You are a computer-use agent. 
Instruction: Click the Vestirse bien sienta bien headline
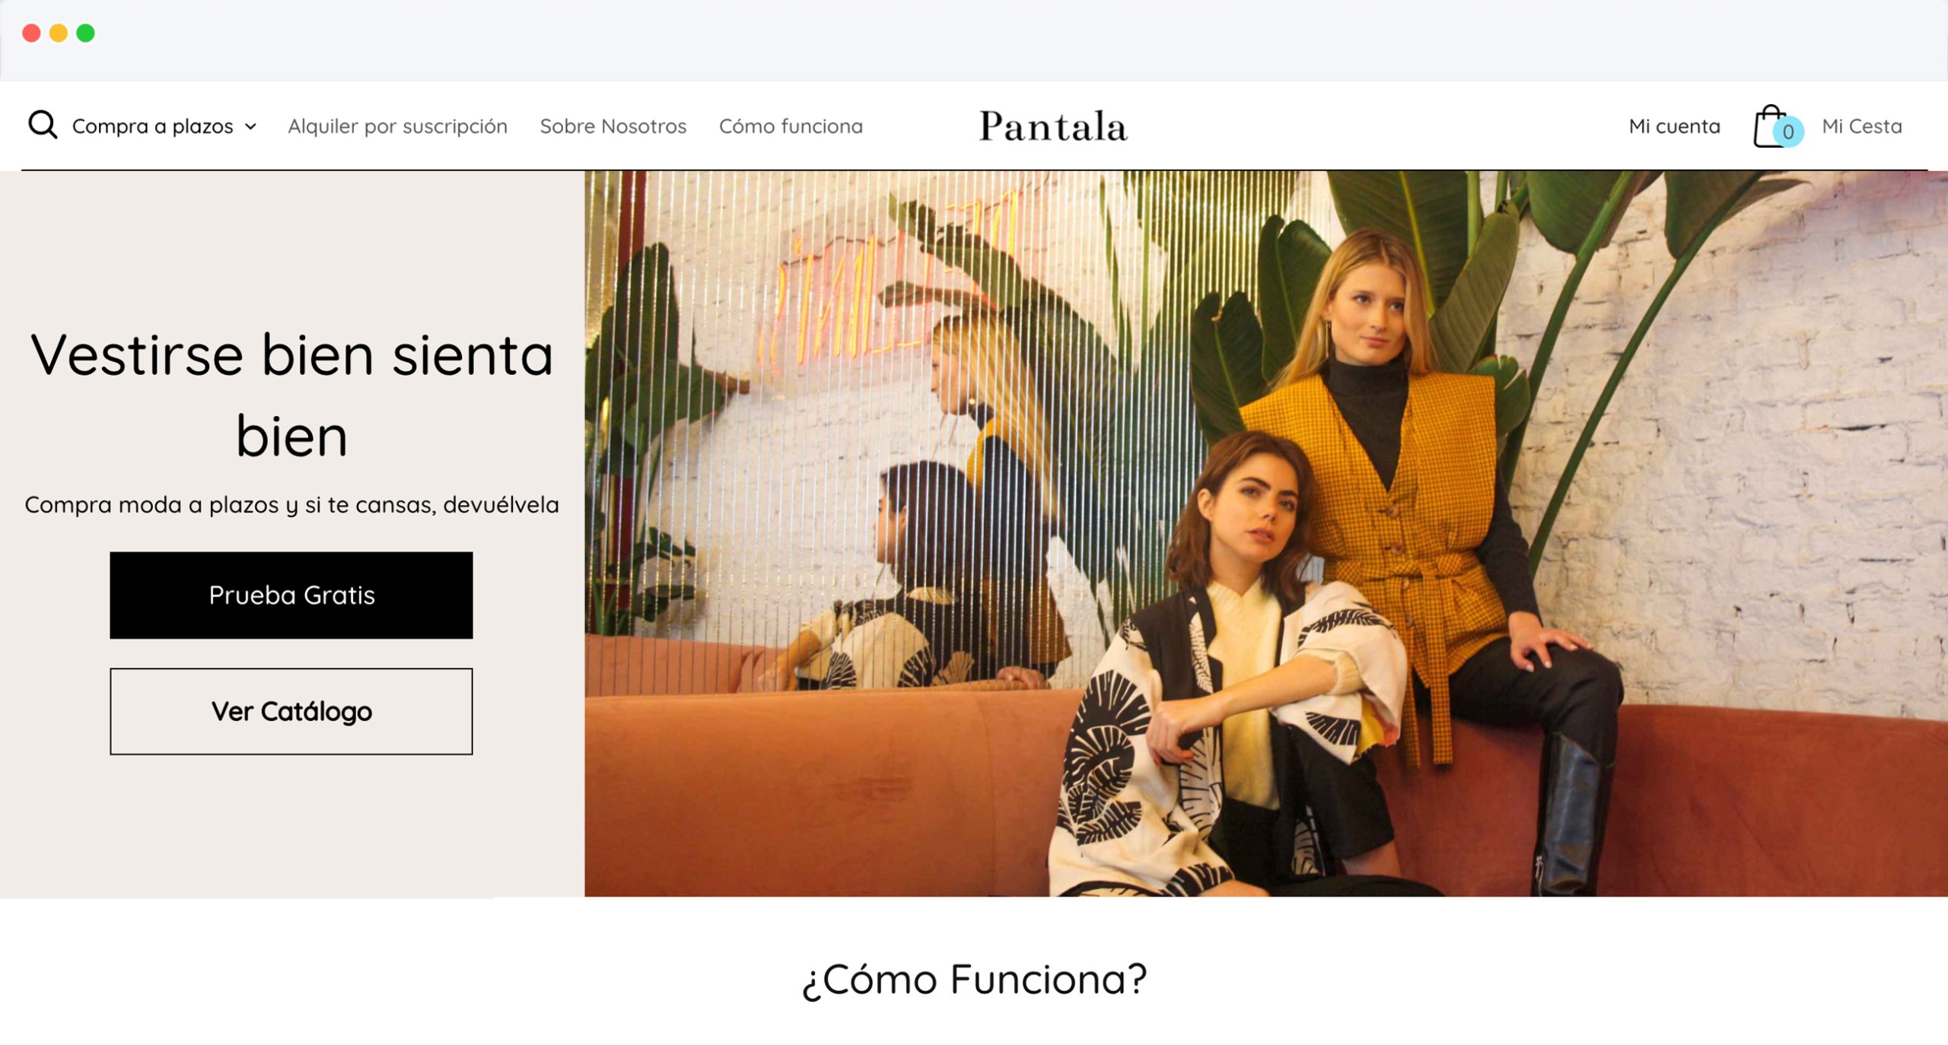[292, 395]
